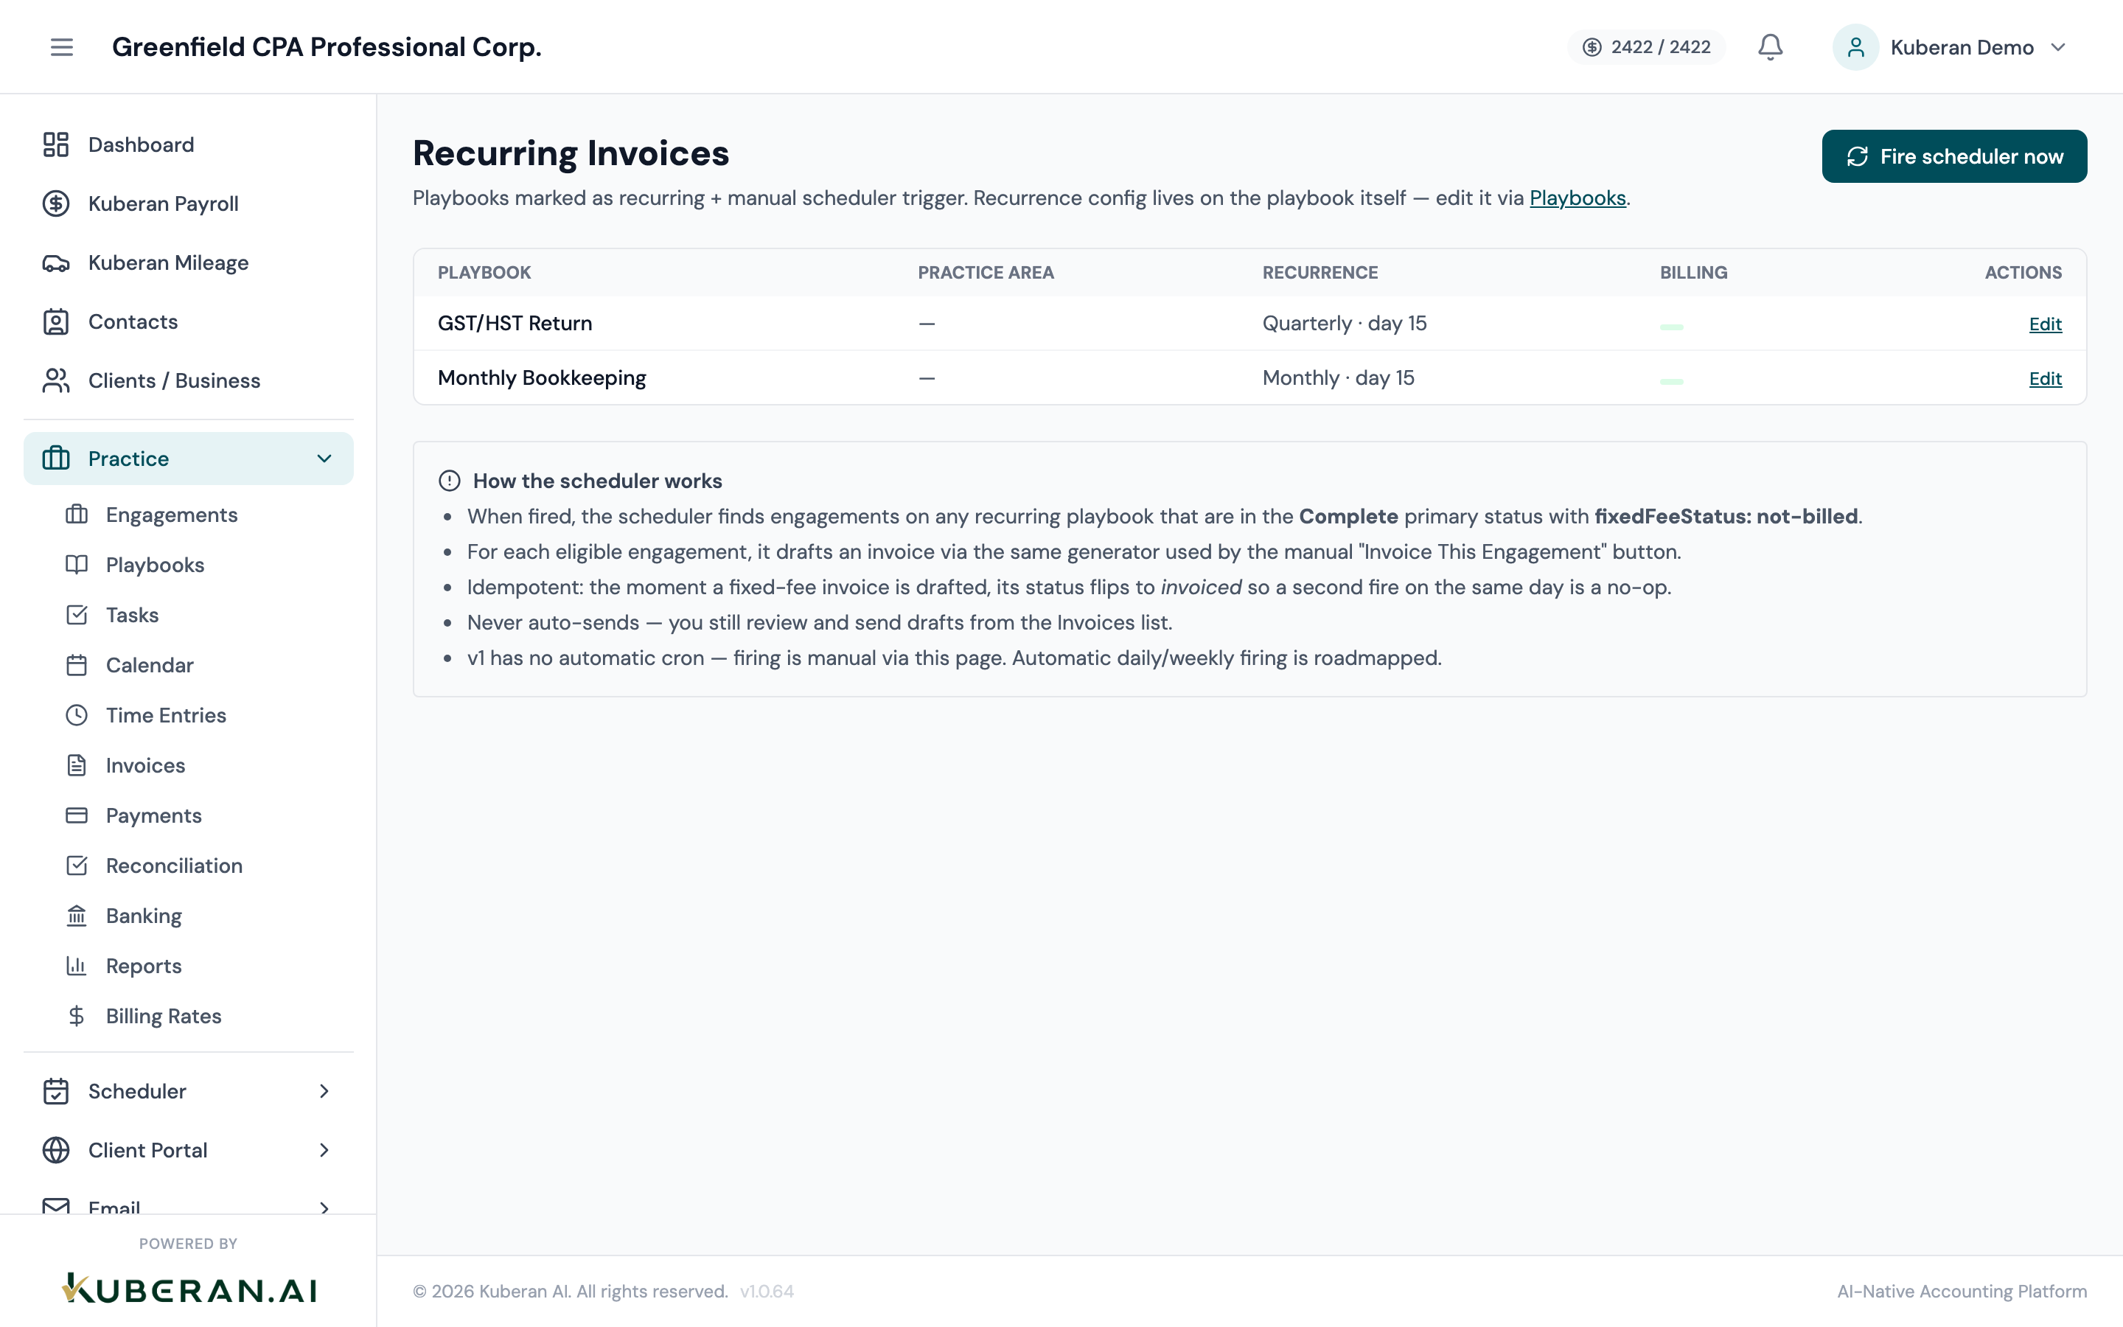Click the Tasks checkbox icon
The width and height of the screenshot is (2123, 1327).
click(77, 614)
